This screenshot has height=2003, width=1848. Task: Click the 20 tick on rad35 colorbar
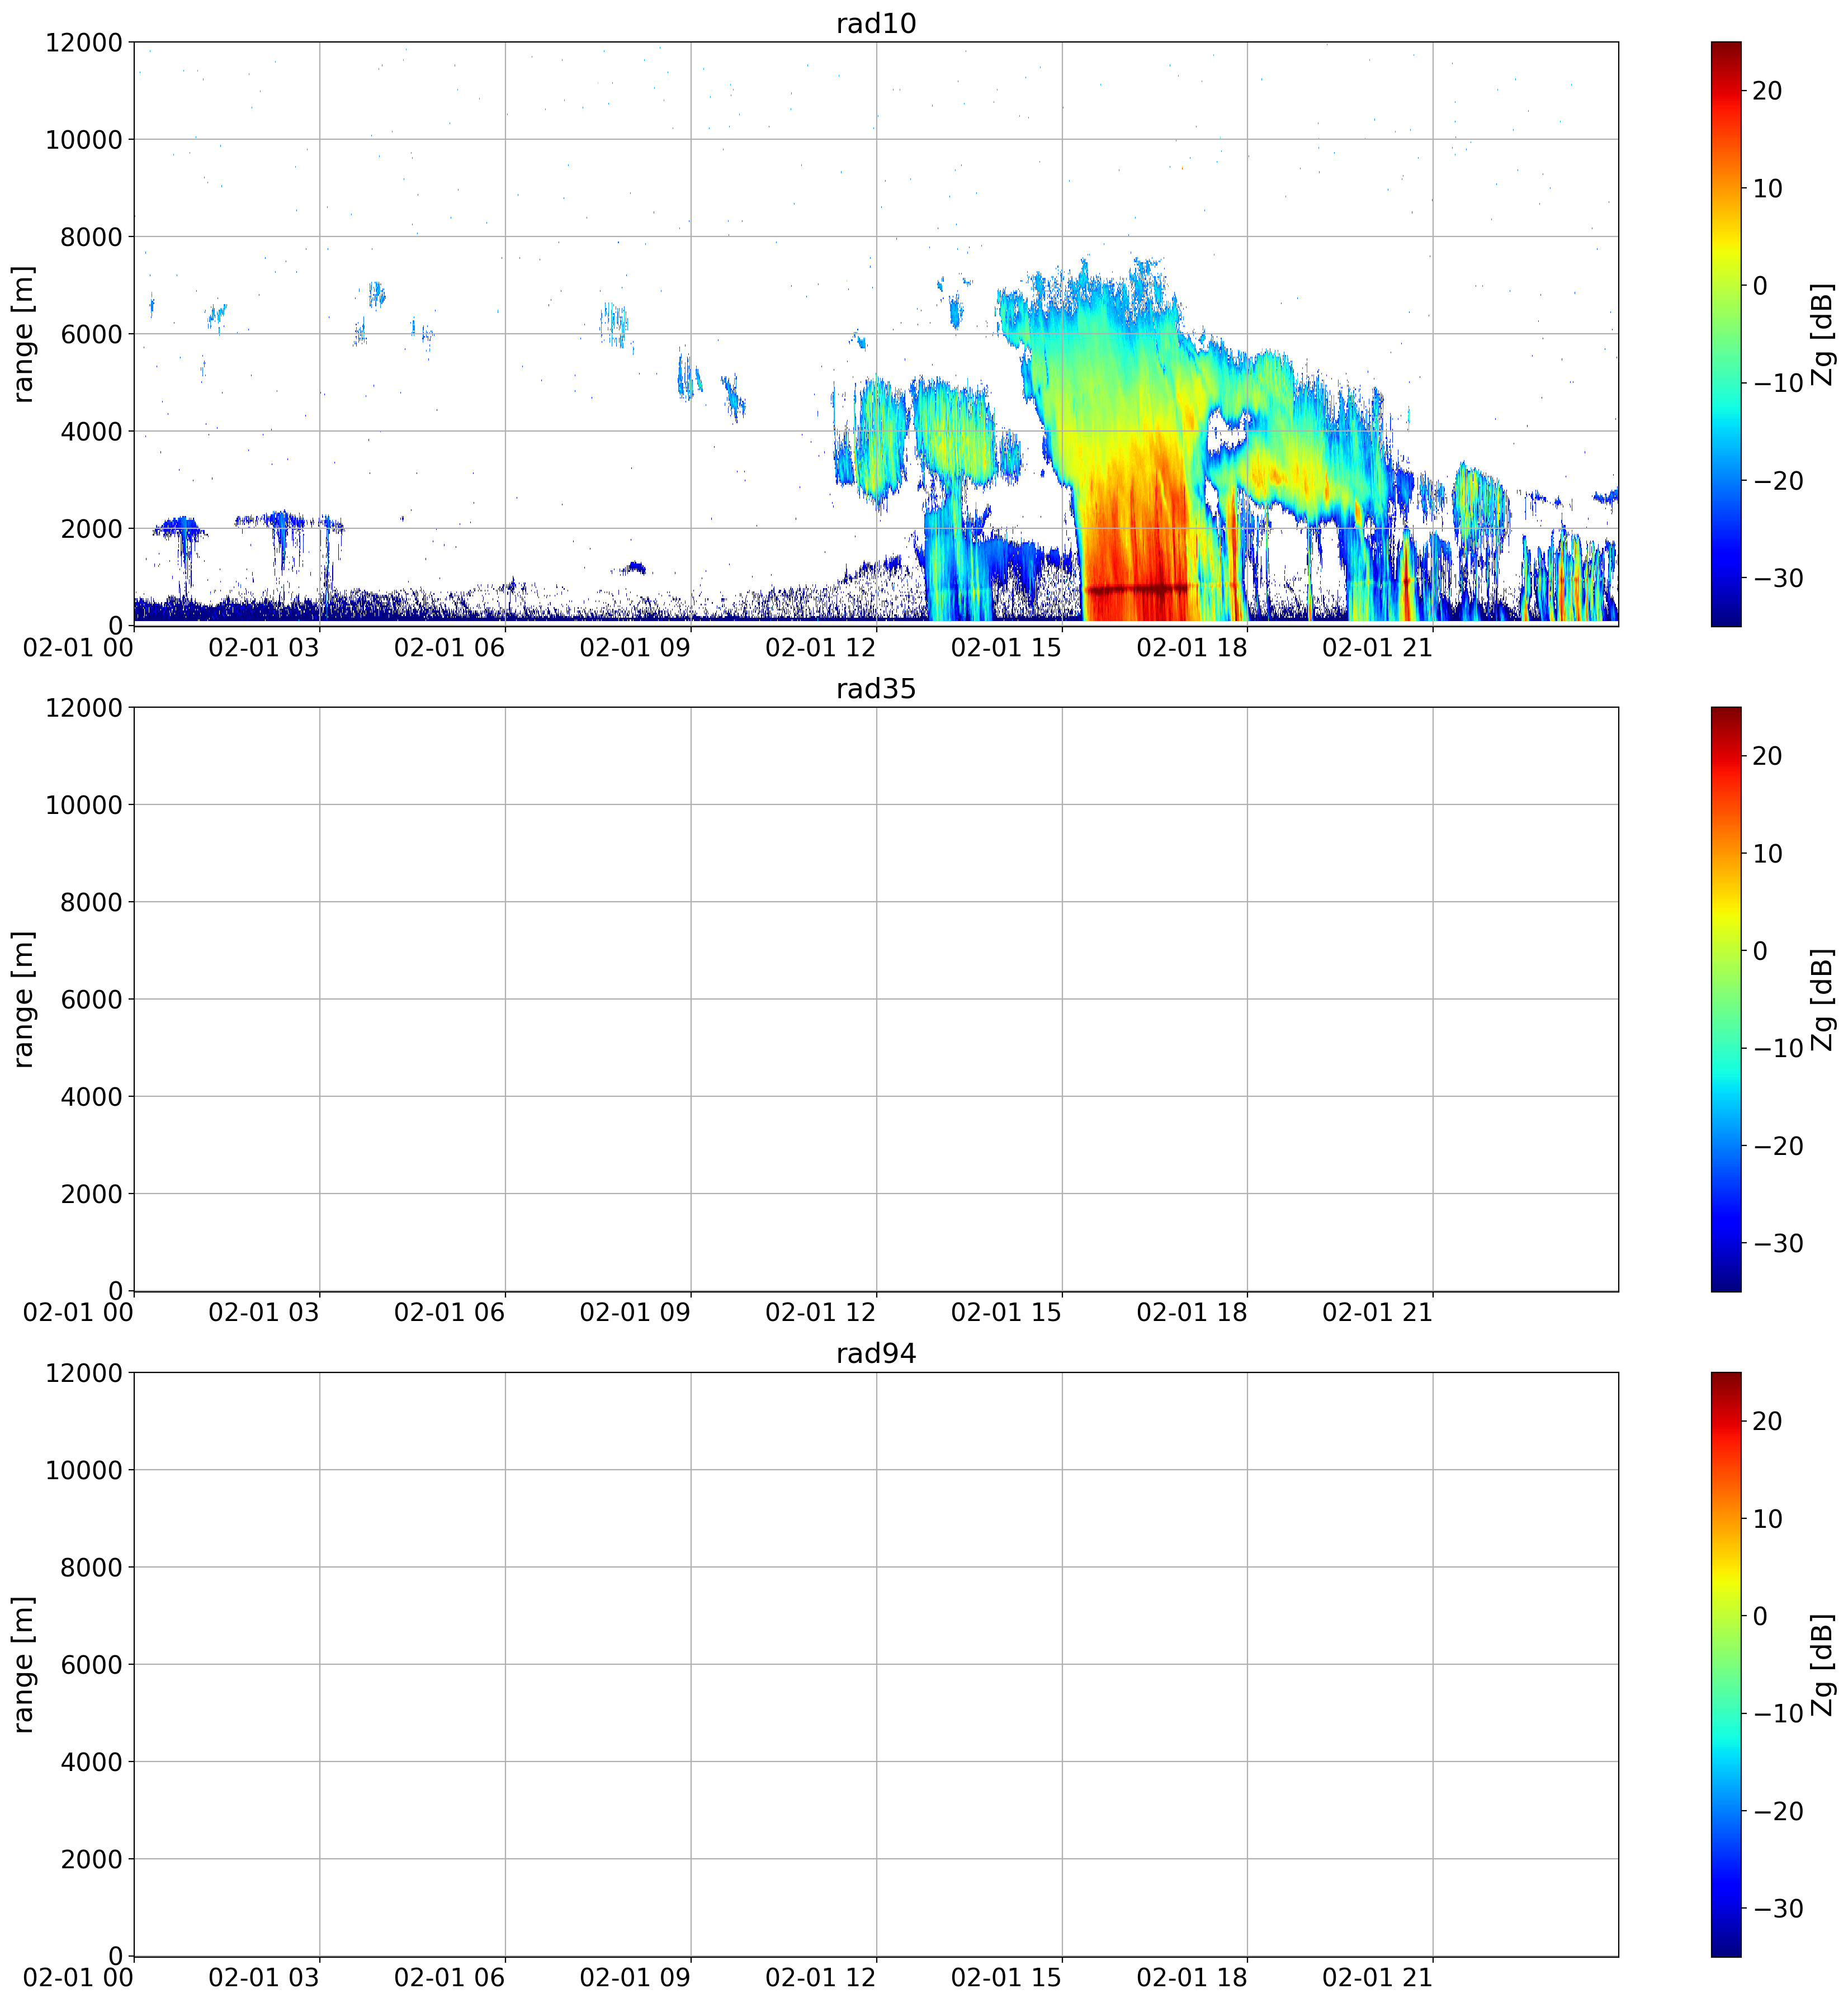point(1767,756)
